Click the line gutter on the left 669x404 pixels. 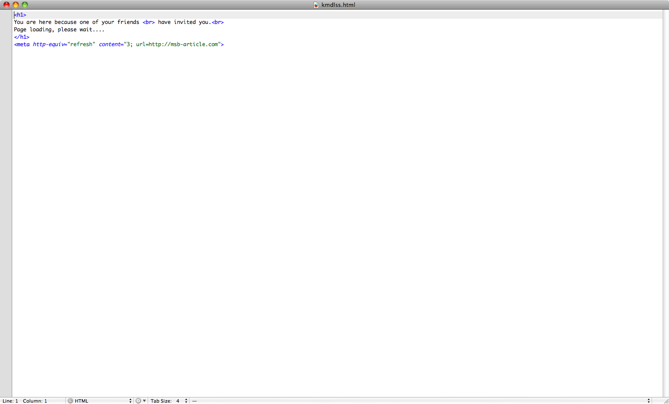tap(6, 174)
